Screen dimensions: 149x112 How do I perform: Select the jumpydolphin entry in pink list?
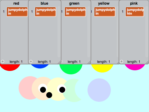tap(135, 12)
